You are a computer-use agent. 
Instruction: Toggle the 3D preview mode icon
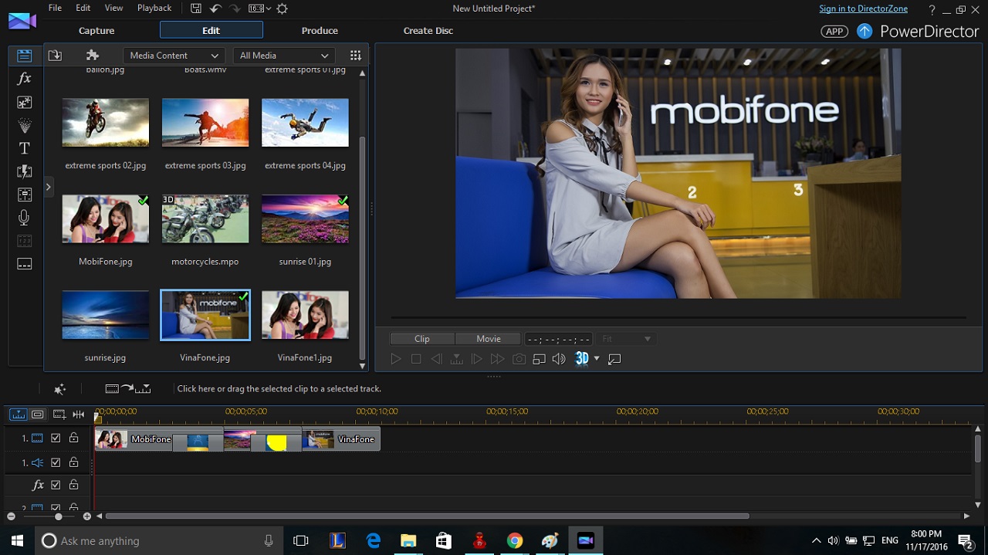point(582,359)
